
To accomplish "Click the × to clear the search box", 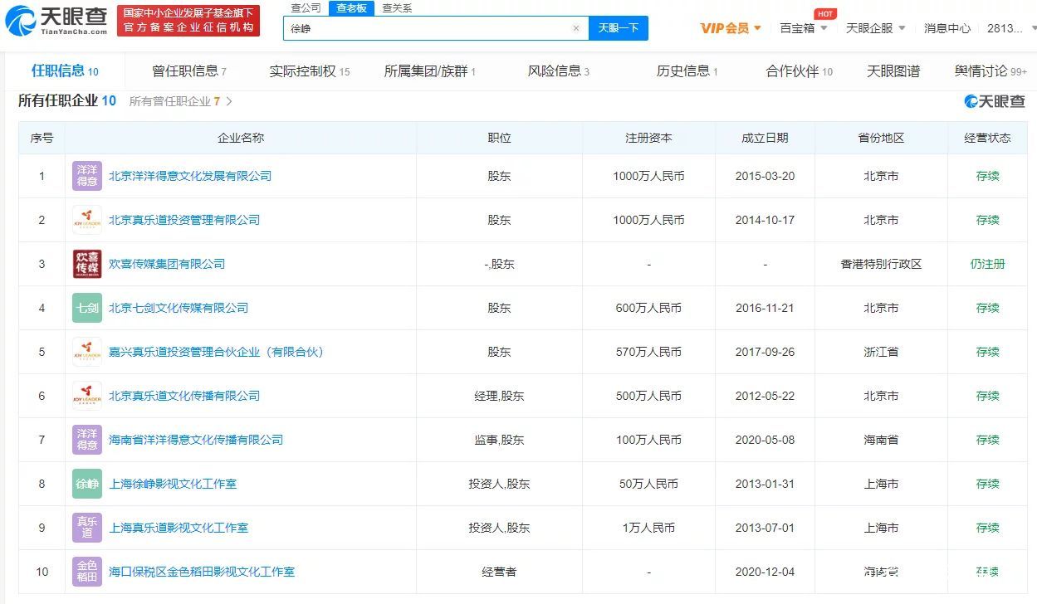I will [576, 27].
